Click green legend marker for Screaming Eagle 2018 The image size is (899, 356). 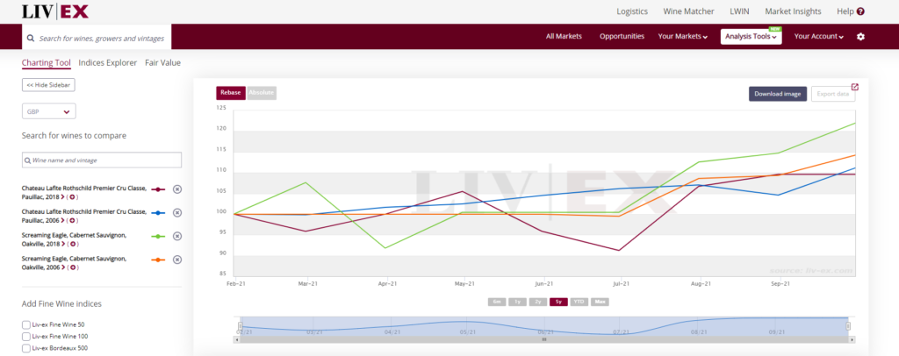click(158, 237)
